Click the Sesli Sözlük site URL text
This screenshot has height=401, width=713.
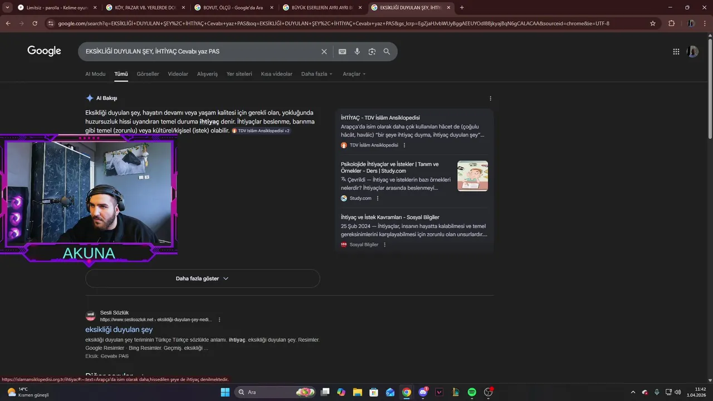[156, 320]
